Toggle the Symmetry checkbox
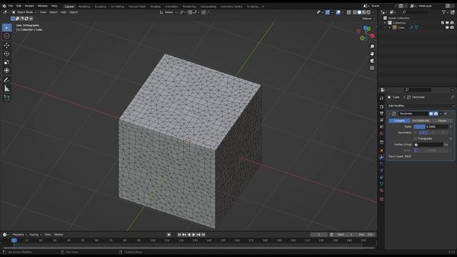Viewport: 457px width, 257px height. [415, 133]
